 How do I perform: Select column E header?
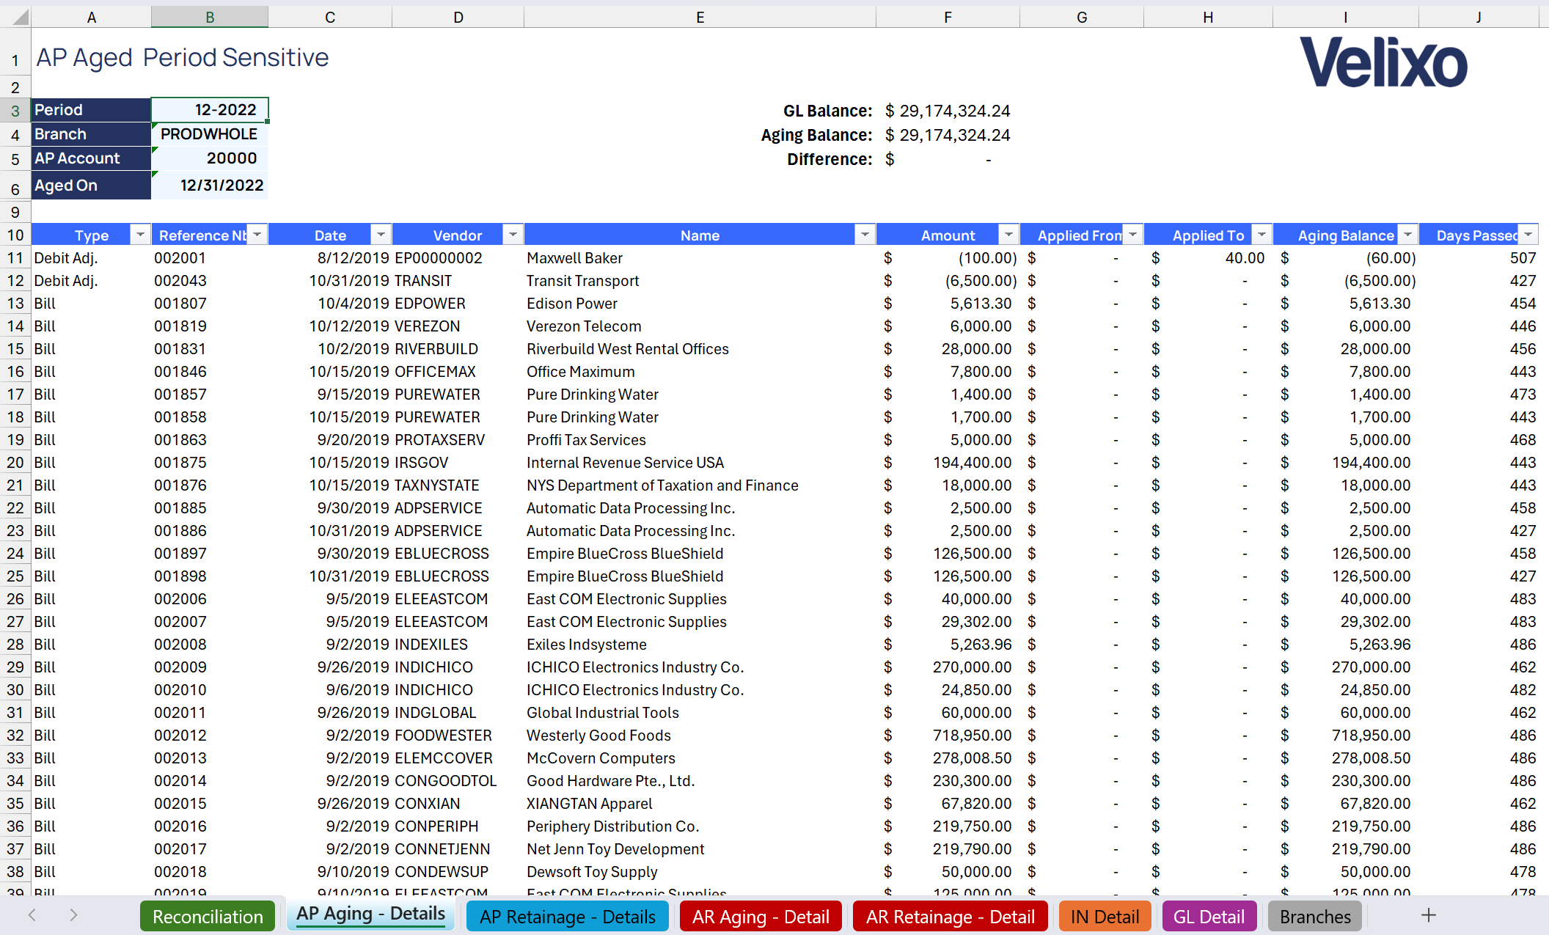[700, 17]
